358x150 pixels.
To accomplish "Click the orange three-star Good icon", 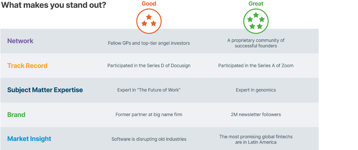I will [149, 21].
